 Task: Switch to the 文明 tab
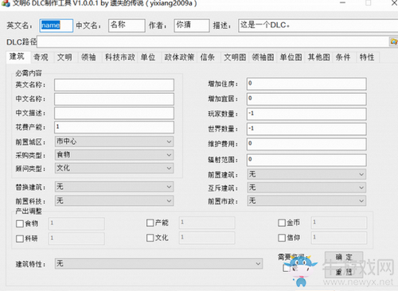pos(64,57)
